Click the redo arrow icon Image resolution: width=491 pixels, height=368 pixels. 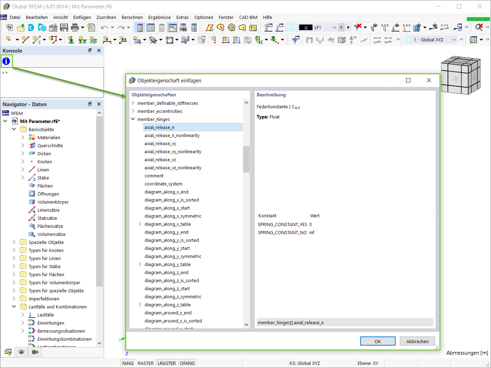[121, 27]
